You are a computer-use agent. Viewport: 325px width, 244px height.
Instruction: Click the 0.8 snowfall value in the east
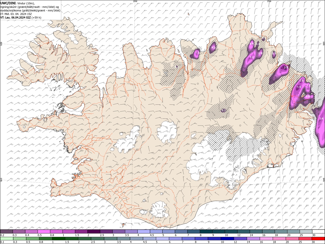[x=308, y=96]
